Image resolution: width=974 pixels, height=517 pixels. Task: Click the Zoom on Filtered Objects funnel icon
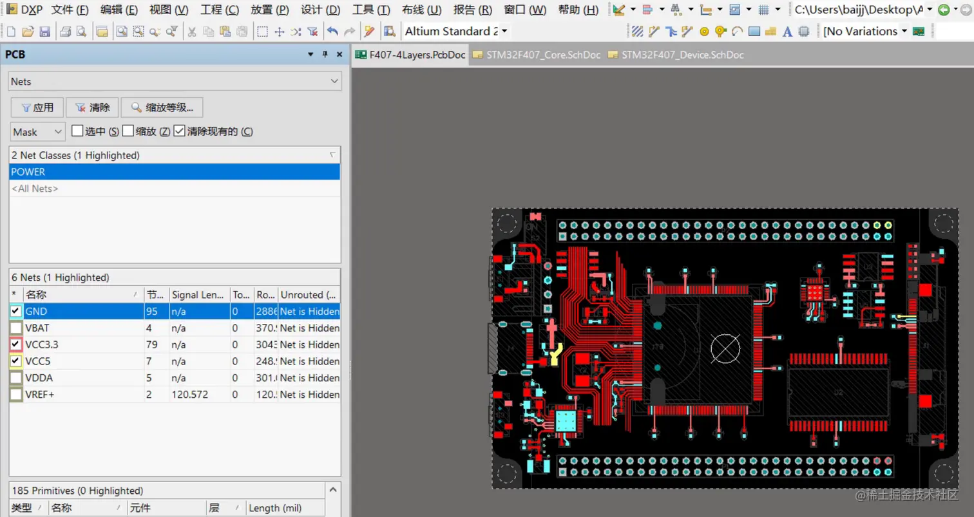tap(172, 31)
